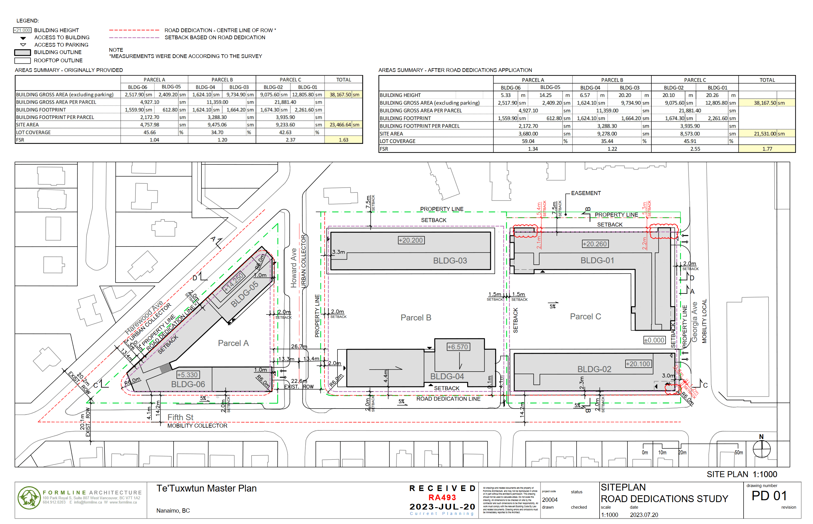813x524 pixels.
Task: Select the grey Building Outline legend swatch
Action: point(22,52)
